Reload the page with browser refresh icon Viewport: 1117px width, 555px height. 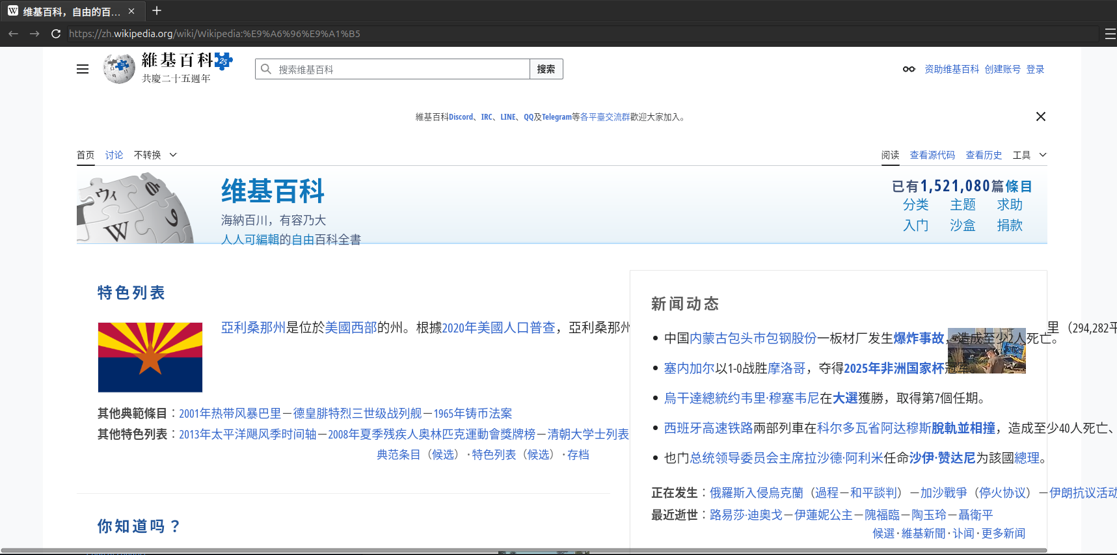56,34
